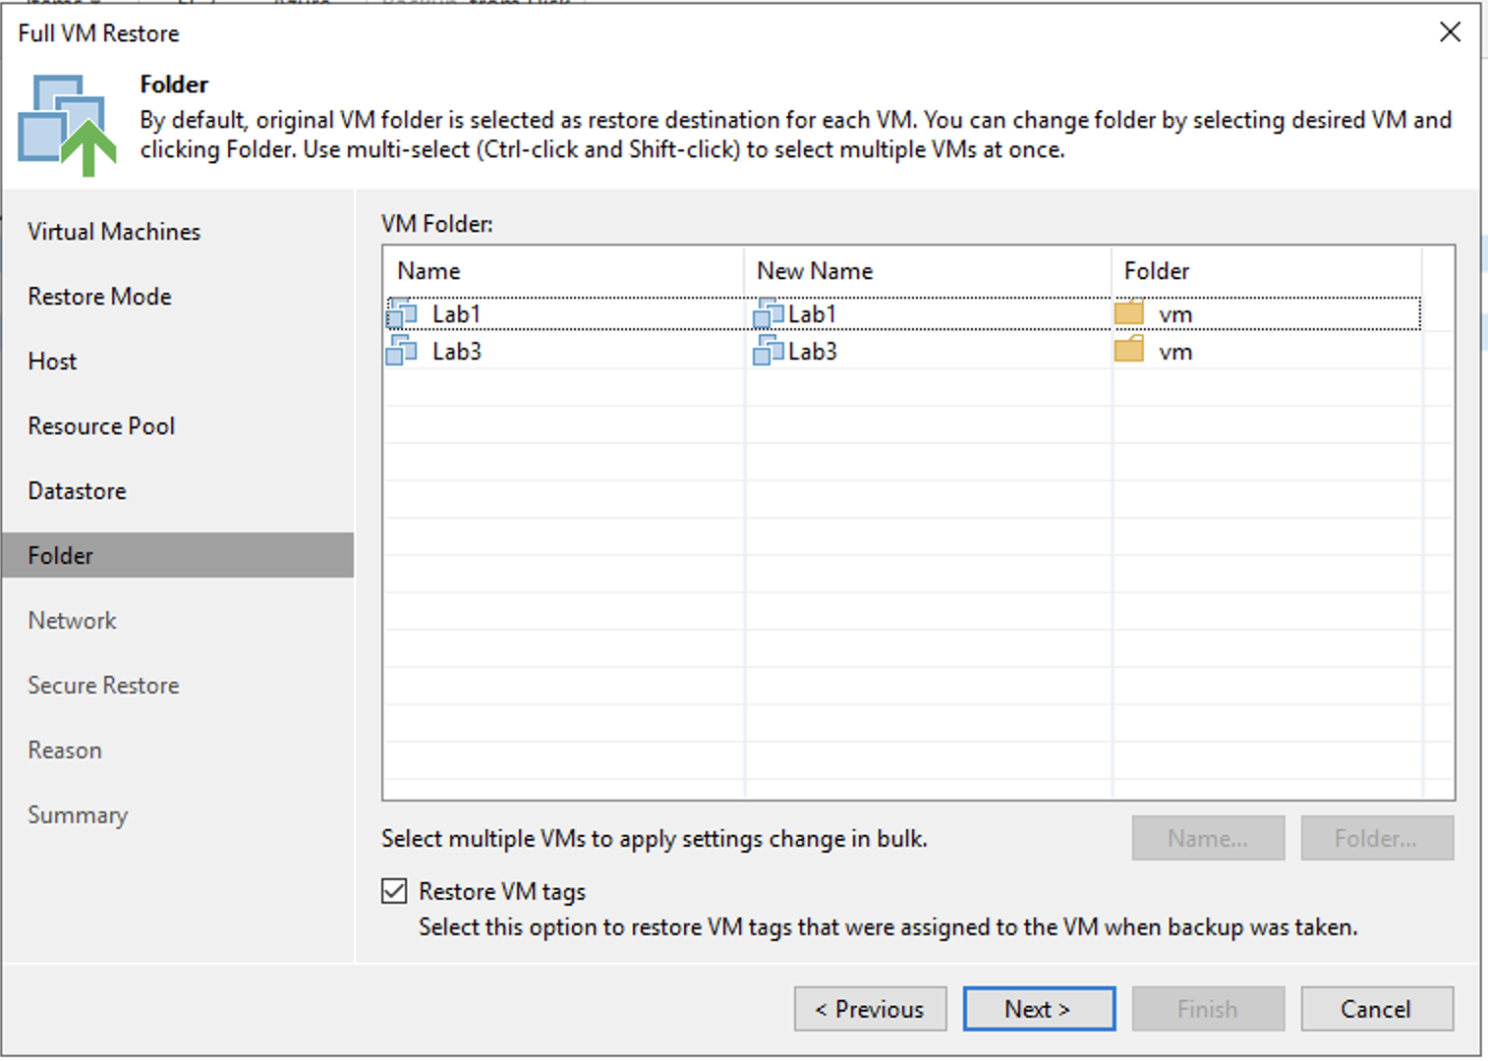Click the VM icon in Lab1 New Name cell
1488x1061 pixels.
coord(769,314)
